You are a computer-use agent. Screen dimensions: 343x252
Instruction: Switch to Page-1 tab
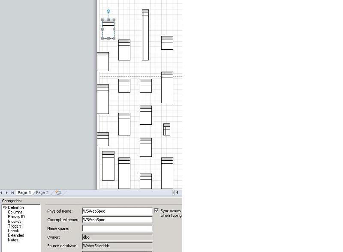tap(24, 193)
